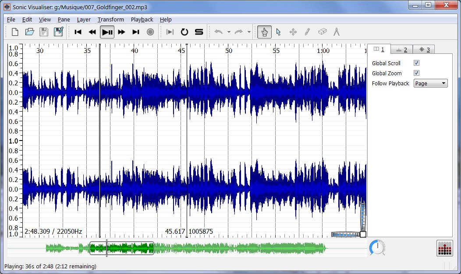Screen dimensions: 461x274
Task: Open the Edit menu
Action: (x=27, y=19)
